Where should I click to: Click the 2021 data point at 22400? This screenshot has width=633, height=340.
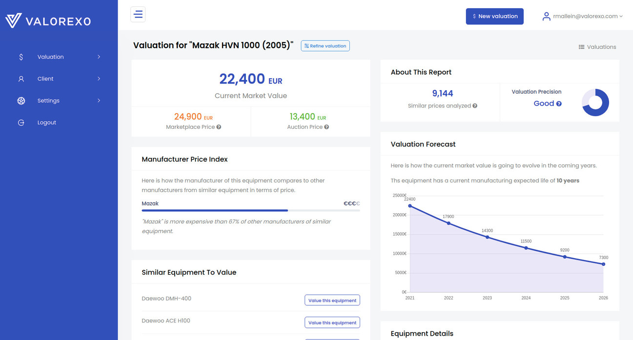pyautogui.click(x=410, y=206)
